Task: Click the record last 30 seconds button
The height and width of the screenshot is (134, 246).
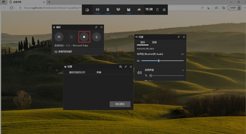Action: point(71,37)
